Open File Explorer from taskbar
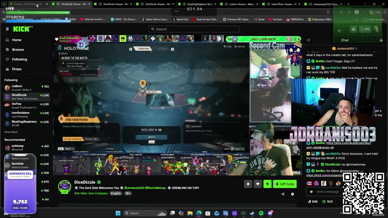Screen dimensions: 388x218 tap(190, 213)
